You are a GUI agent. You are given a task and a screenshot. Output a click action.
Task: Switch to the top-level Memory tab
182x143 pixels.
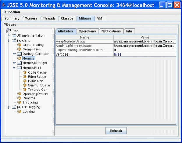coord(31,19)
